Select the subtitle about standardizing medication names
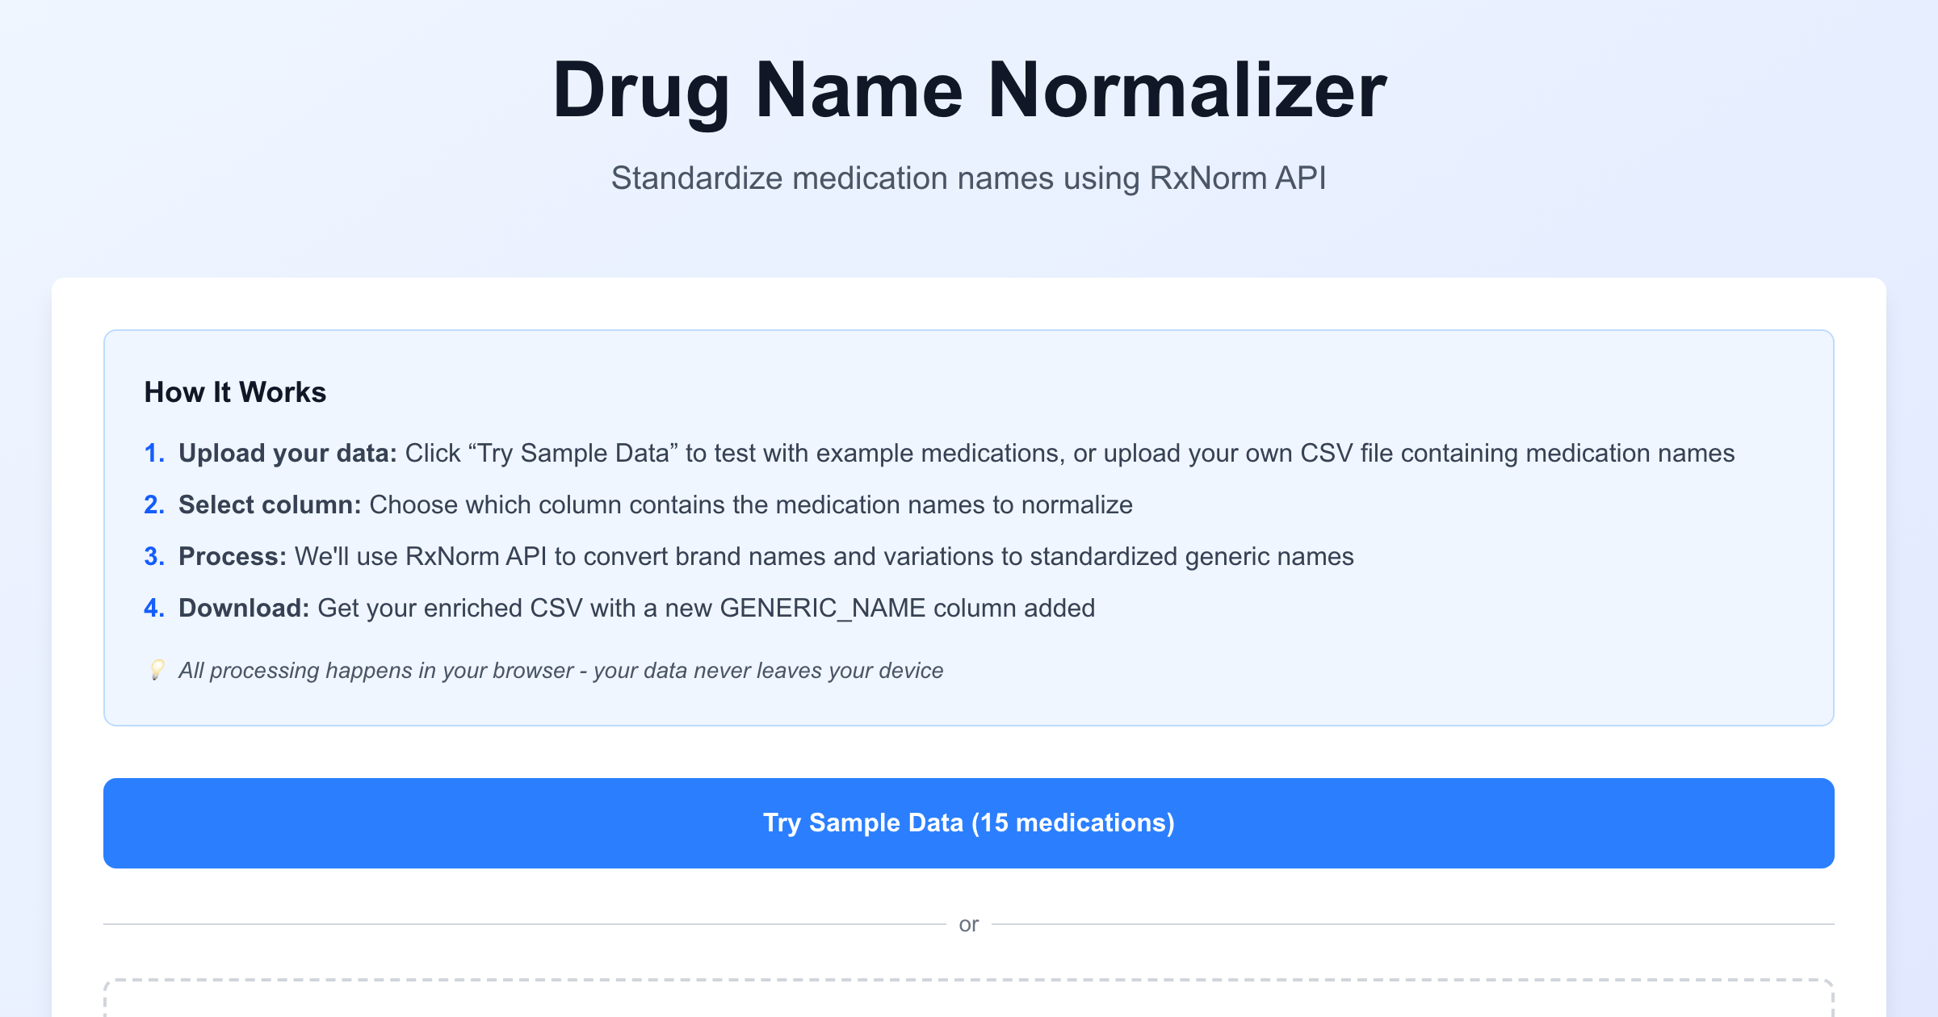 pyautogui.click(x=969, y=178)
